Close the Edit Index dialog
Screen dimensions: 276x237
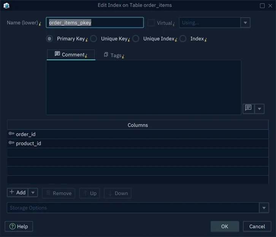pyautogui.click(x=270, y=6)
